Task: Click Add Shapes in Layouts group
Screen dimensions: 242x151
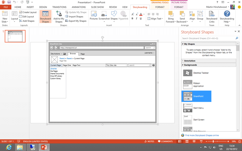Action: click(x=27, y=21)
